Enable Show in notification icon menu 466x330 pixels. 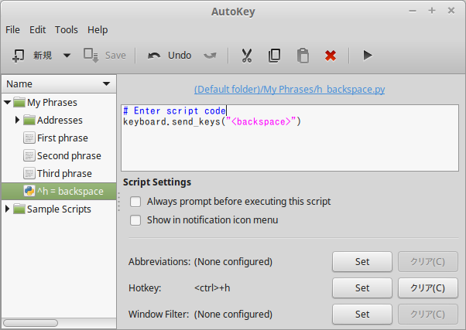click(x=135, y=220)
